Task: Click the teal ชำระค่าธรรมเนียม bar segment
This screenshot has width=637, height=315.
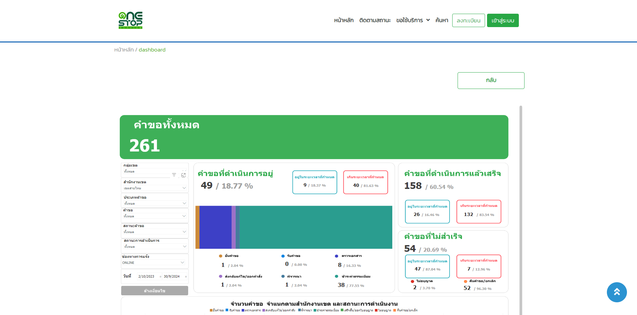Action: pos(315,227)
